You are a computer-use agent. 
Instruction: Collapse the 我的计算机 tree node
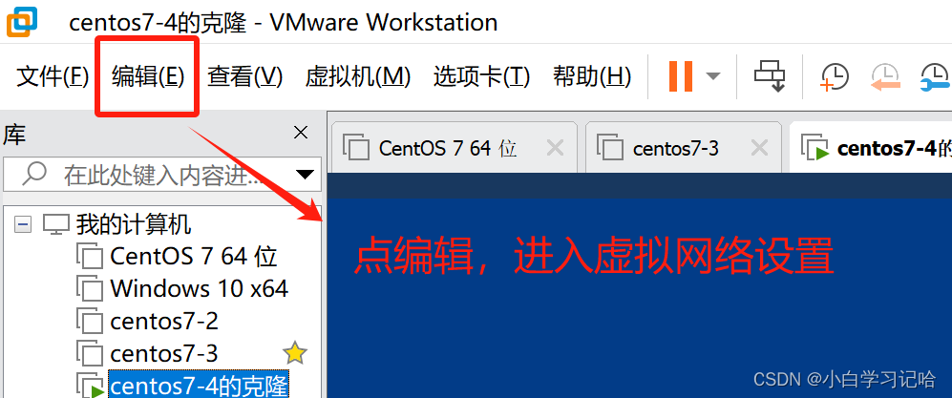coord(23,224)
